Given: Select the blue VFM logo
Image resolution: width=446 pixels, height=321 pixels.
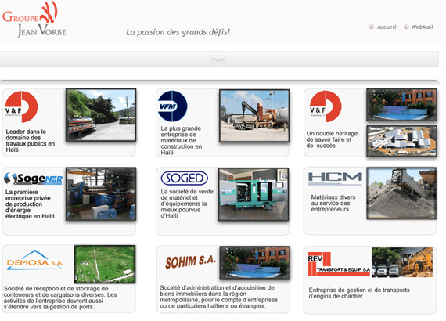Looking at the screenshot, I should [x=172, y=106].
